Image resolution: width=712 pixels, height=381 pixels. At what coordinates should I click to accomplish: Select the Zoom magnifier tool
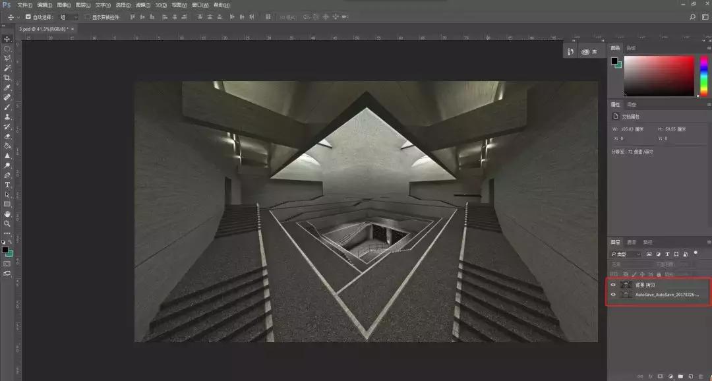7,223
